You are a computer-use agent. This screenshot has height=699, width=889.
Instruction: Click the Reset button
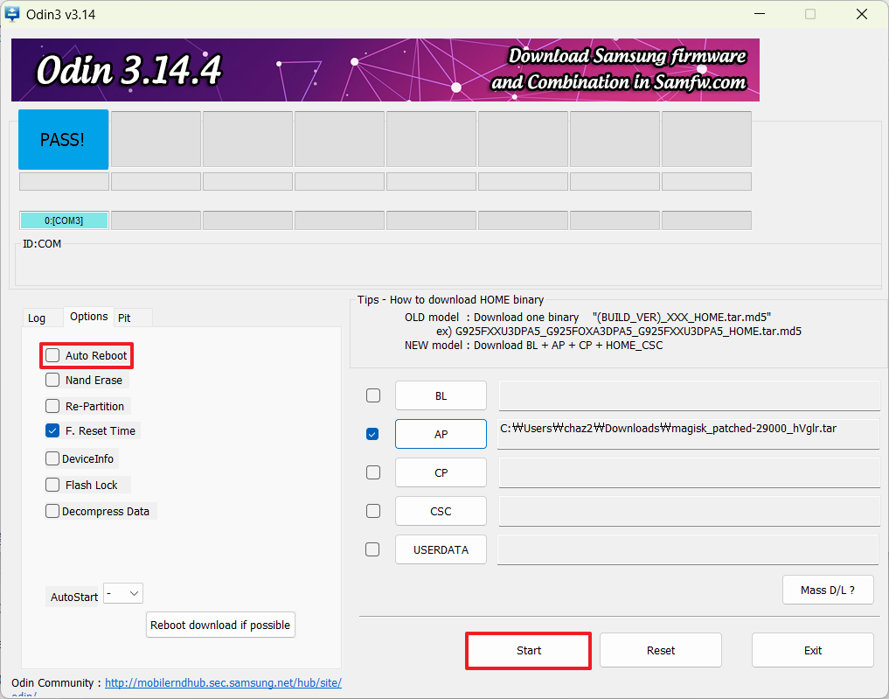(x=661, y=650)
